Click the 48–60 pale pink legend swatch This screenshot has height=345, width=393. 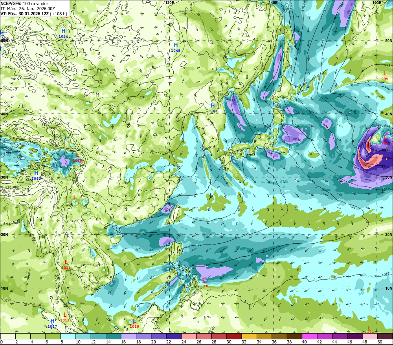(370, 336)
